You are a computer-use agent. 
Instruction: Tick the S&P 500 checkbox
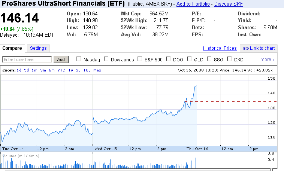(140, 59)
